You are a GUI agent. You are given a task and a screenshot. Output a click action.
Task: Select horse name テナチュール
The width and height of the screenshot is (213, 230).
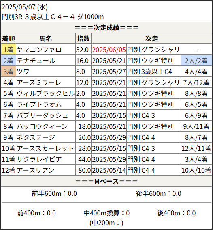(x=36, y=61)
